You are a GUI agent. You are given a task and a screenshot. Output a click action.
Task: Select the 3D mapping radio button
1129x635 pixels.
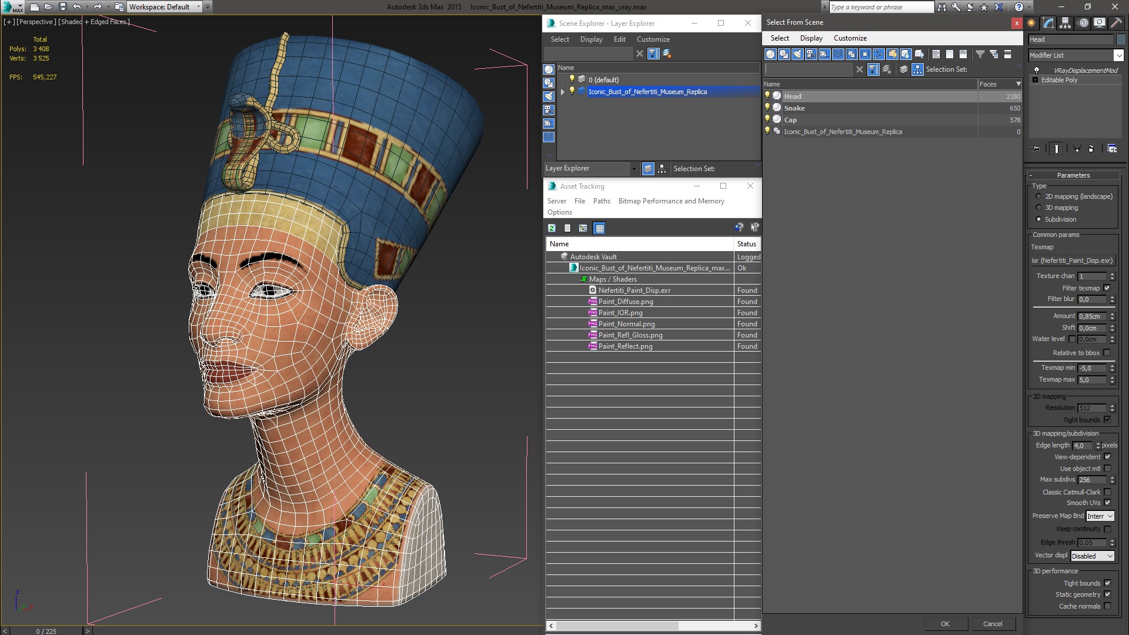pos(1038,208)
